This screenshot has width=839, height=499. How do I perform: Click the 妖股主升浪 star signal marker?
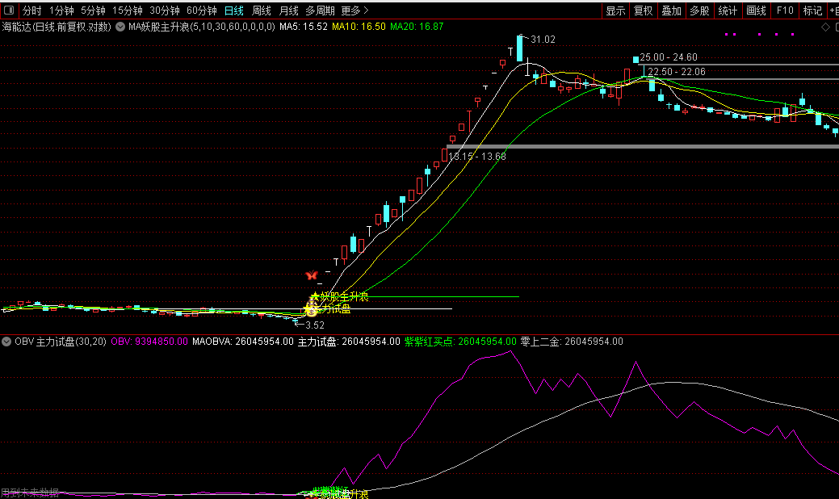[x=339, y=296]
